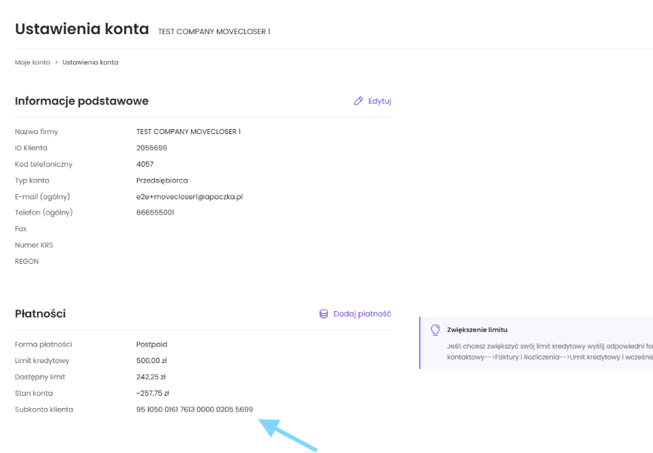Click the Kod telefoniczny value 4057

pyautogui.click(x=145, y=164)
